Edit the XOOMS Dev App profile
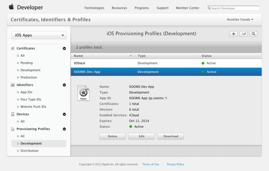 pos(142,136)
